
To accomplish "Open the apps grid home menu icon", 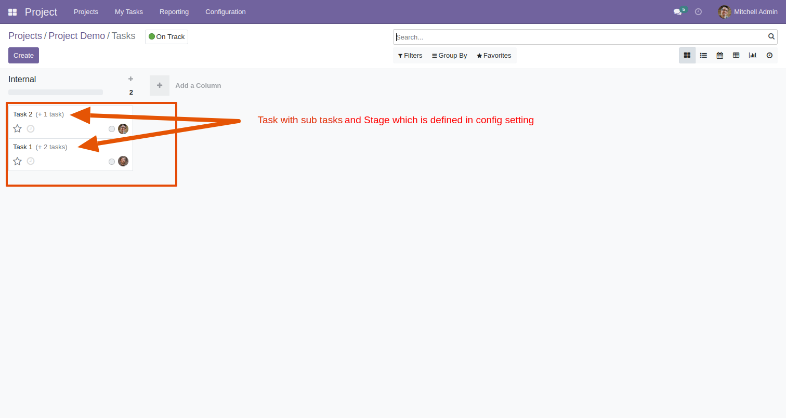I will pos(12,12).
